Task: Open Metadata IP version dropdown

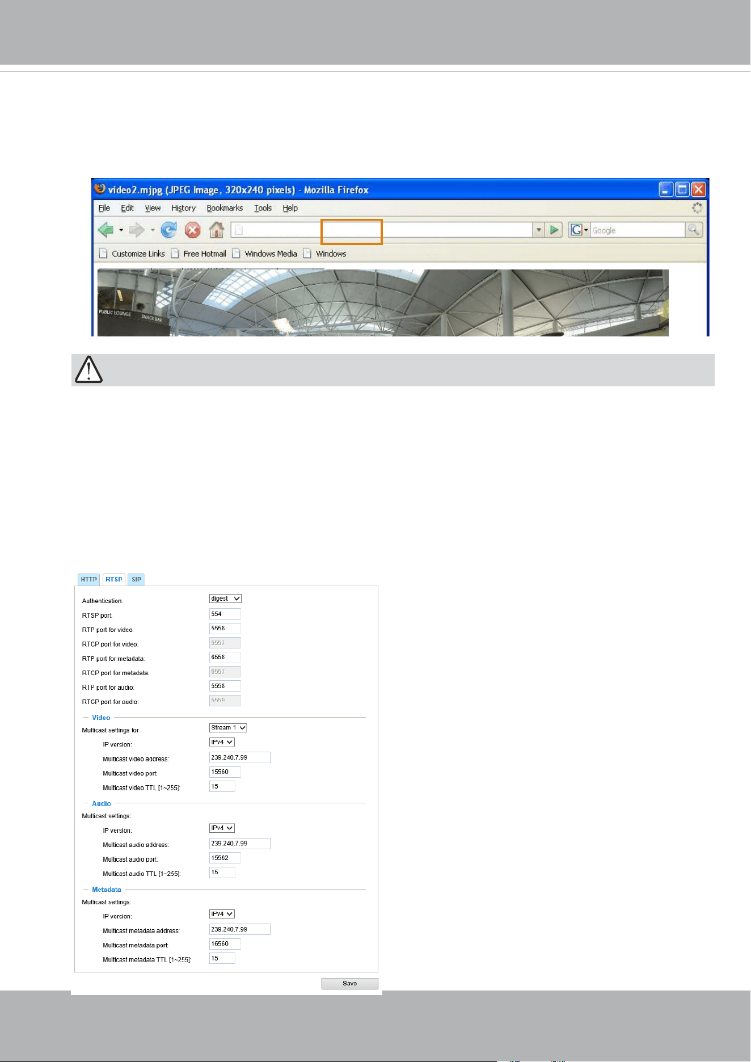Action: (x=222, y=914)
